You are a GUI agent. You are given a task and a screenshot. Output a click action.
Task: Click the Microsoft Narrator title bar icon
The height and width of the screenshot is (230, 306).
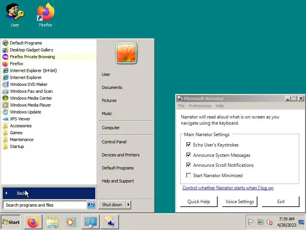tap(180, 99)
